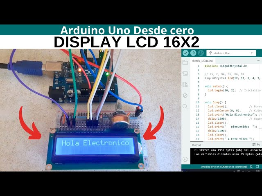The image size is (262, 196).
Task: Open the Debug sidebar panel
Action: click(185, 96)
